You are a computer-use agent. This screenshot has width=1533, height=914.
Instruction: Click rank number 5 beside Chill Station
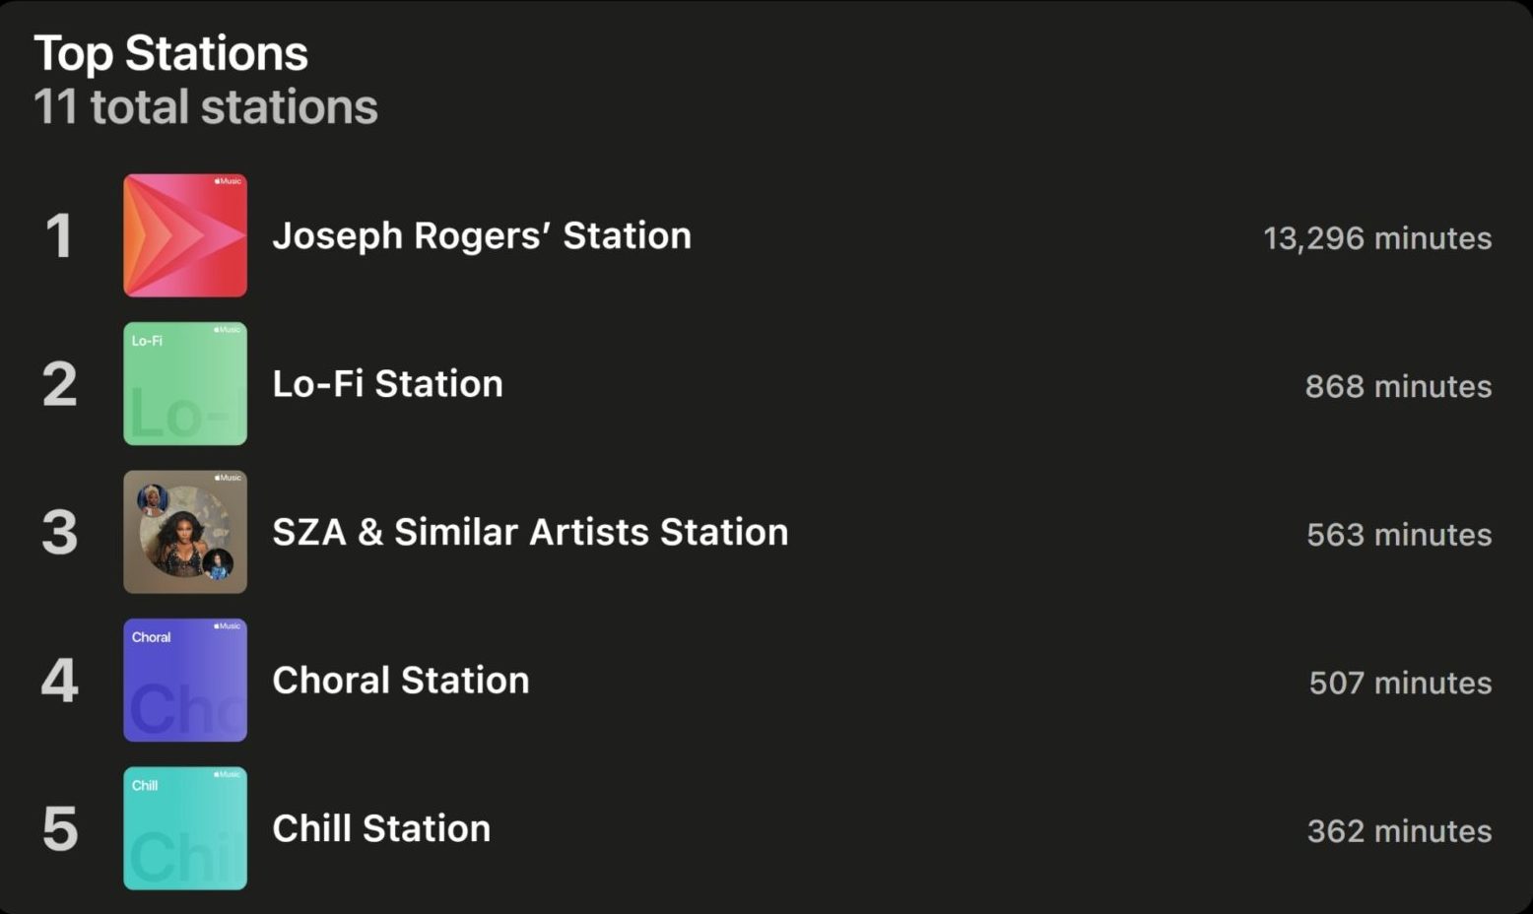[59, 829]
